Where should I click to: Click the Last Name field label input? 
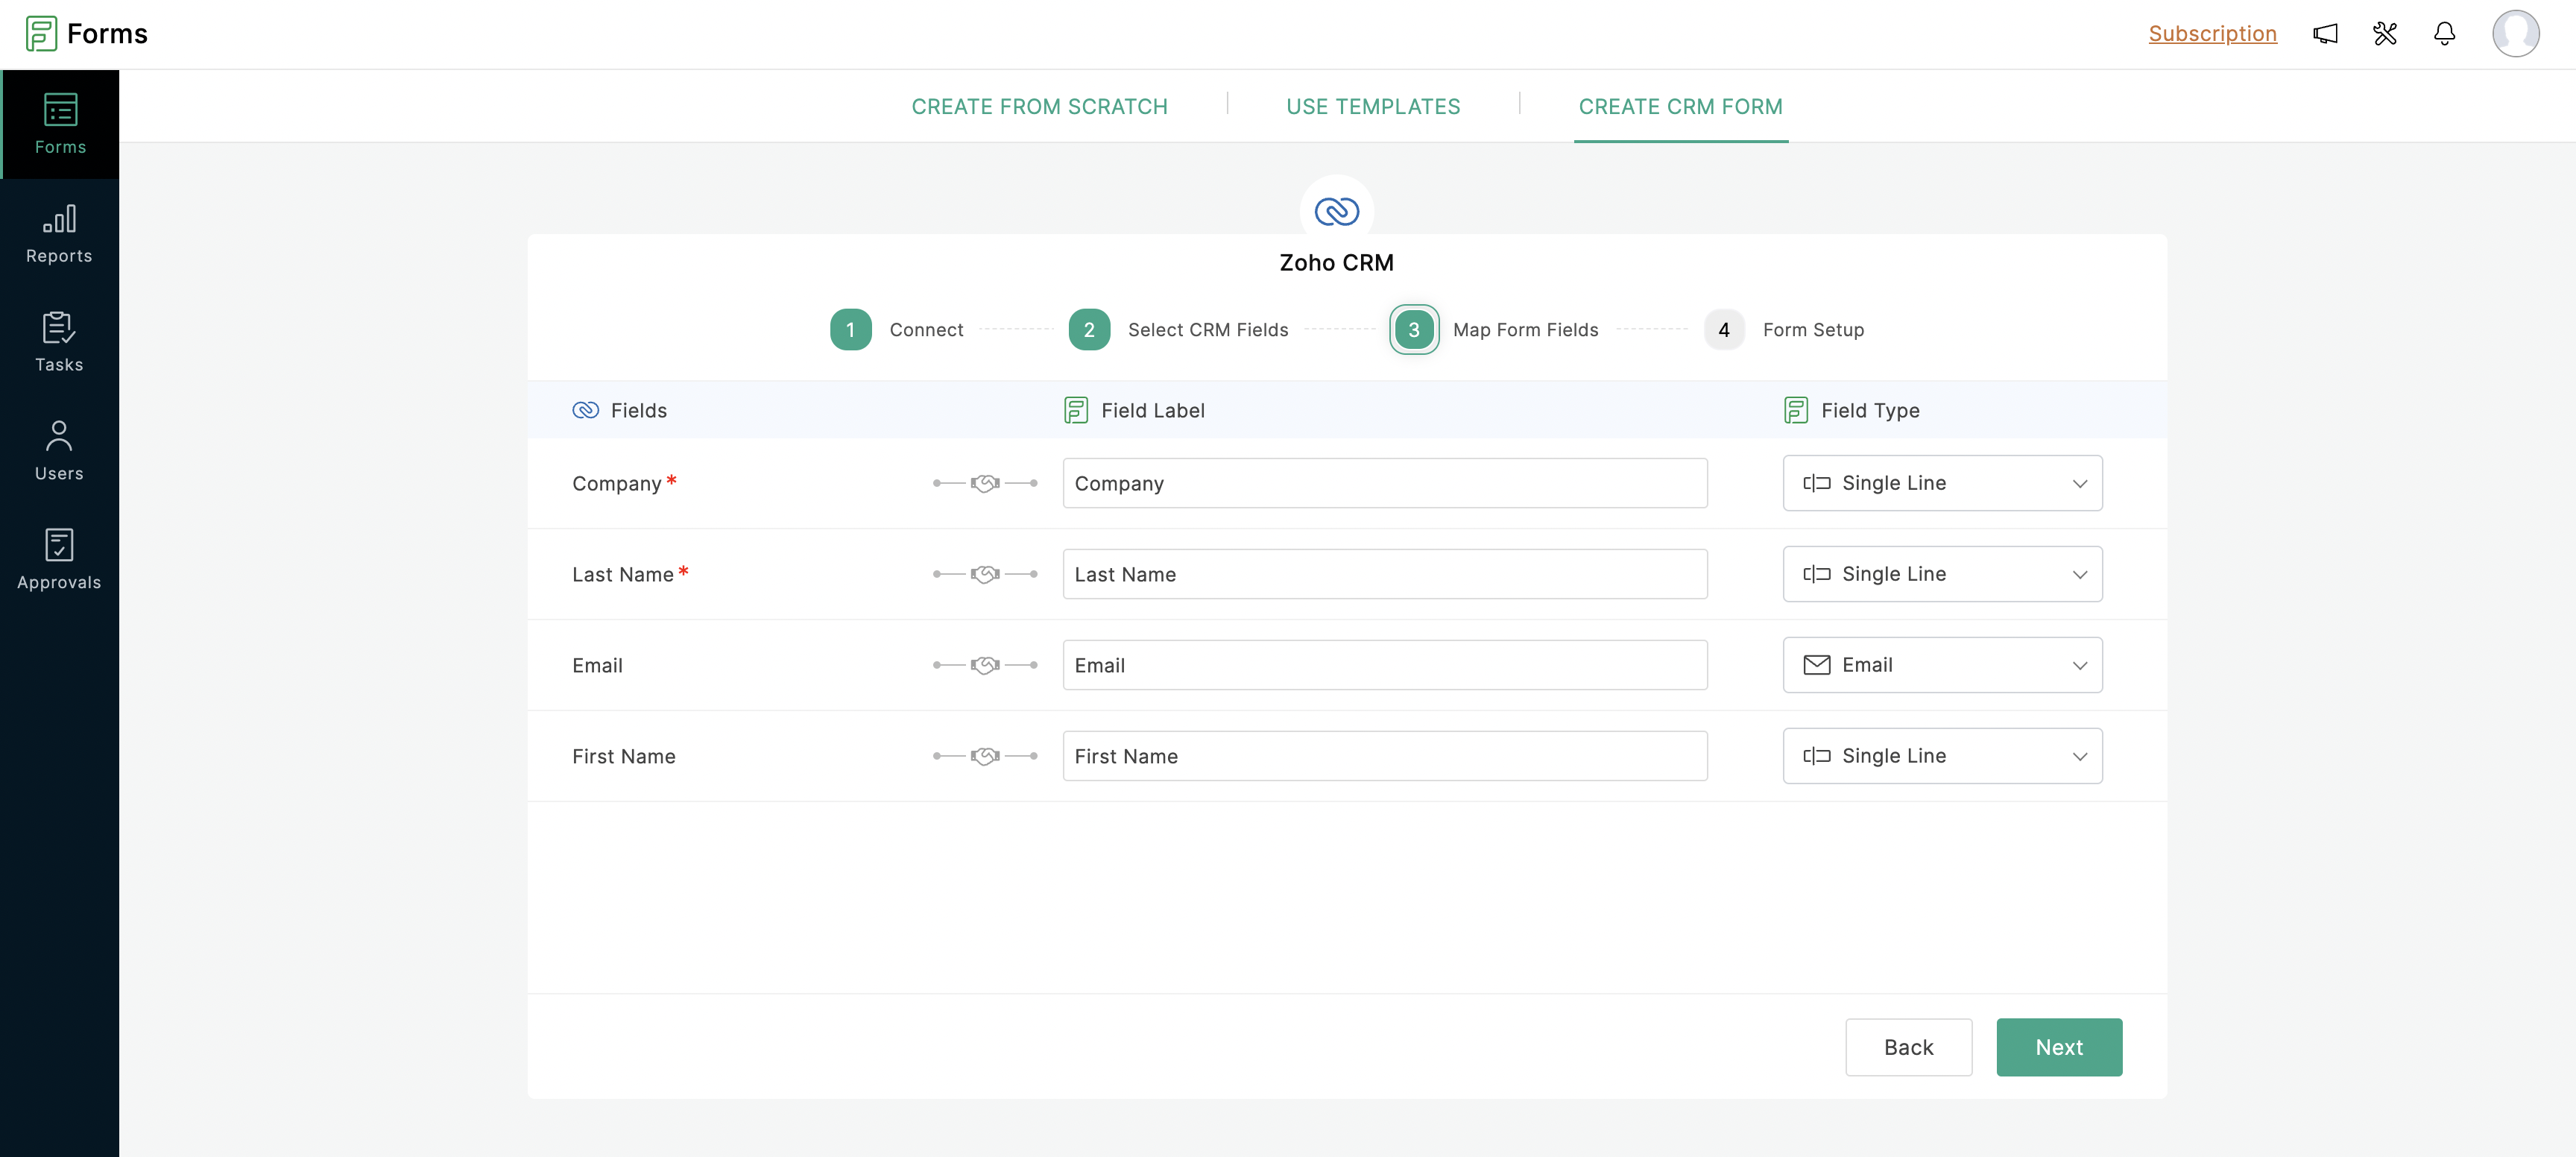(x=1384, y=575)
